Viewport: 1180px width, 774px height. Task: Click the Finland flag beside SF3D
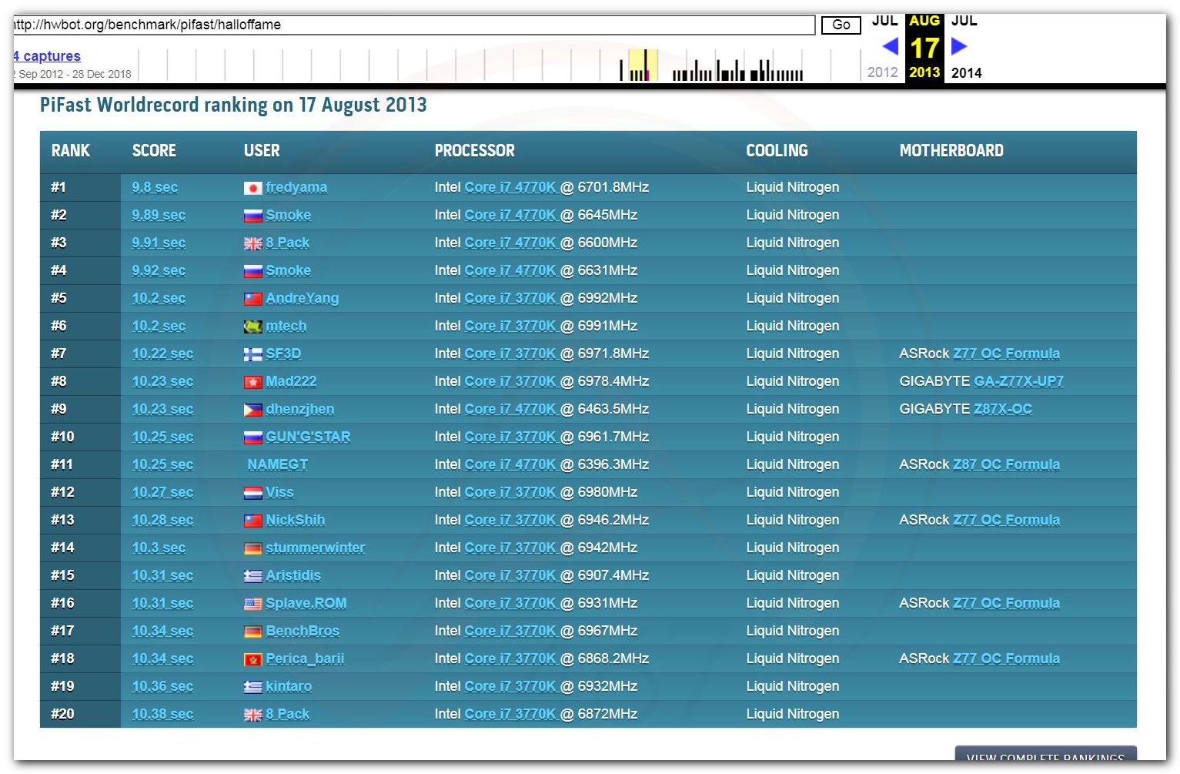coord(252,354)
